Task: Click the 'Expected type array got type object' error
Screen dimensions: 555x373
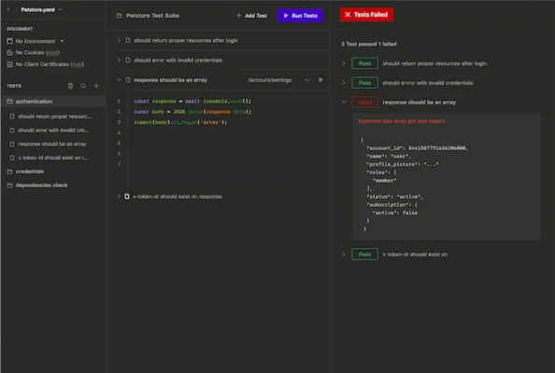Action: (402, 121)
